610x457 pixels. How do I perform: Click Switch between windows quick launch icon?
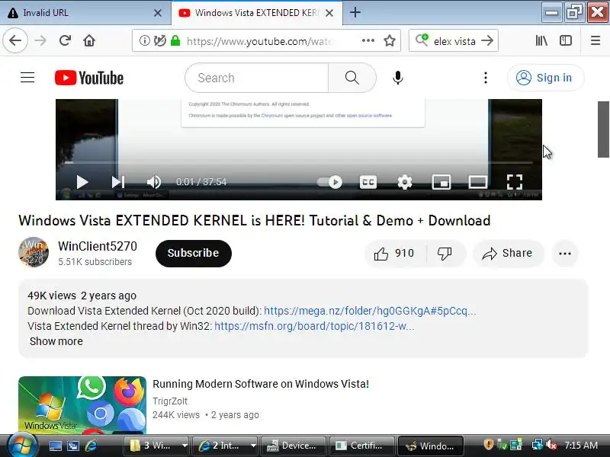[72, 446]
